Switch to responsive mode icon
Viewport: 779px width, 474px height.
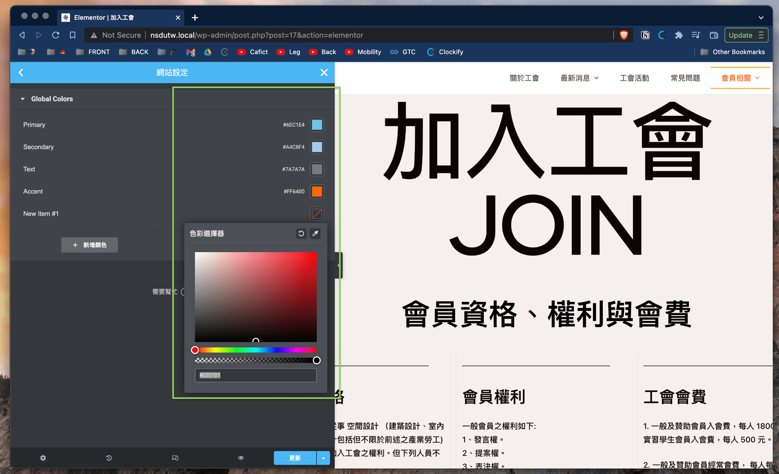[x=175, y=458]
